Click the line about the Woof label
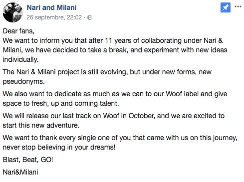 pyautogui.click(x=115, y=94)
